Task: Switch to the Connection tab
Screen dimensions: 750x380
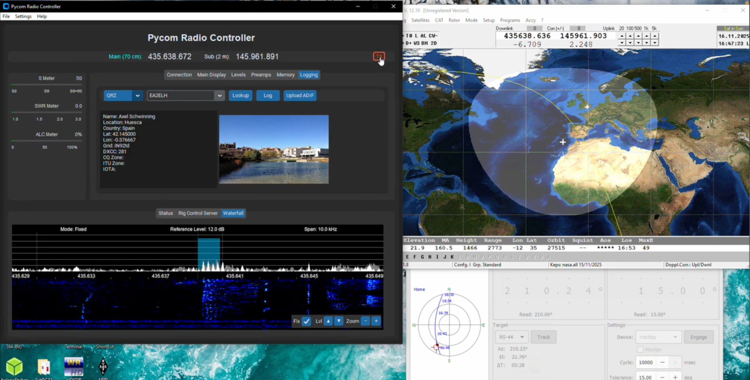Action: tap(179, 75)
